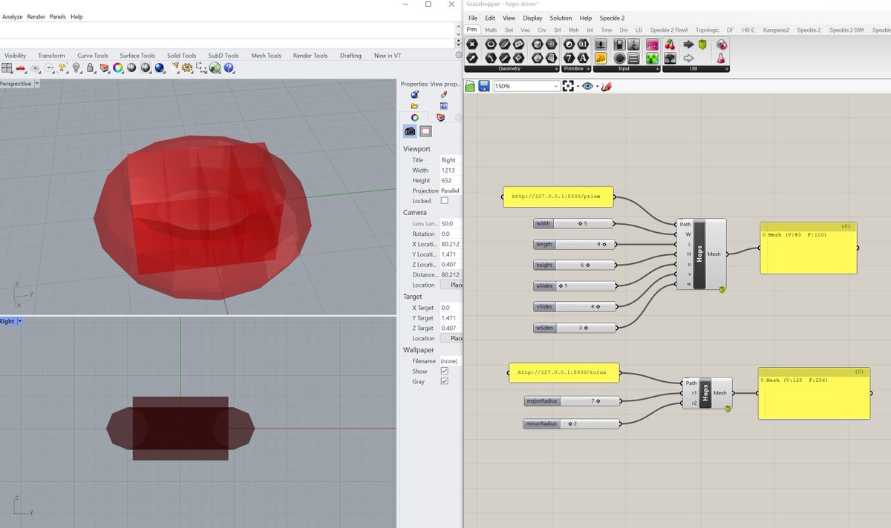
Task: Click the Camera Location Place button
Action: [451, 285]
